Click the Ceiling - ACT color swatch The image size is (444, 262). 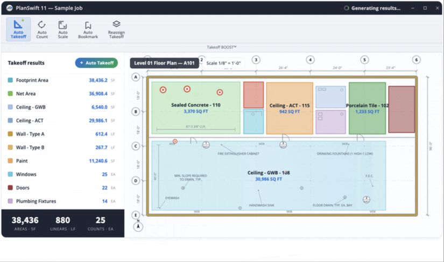click(10, 121)
